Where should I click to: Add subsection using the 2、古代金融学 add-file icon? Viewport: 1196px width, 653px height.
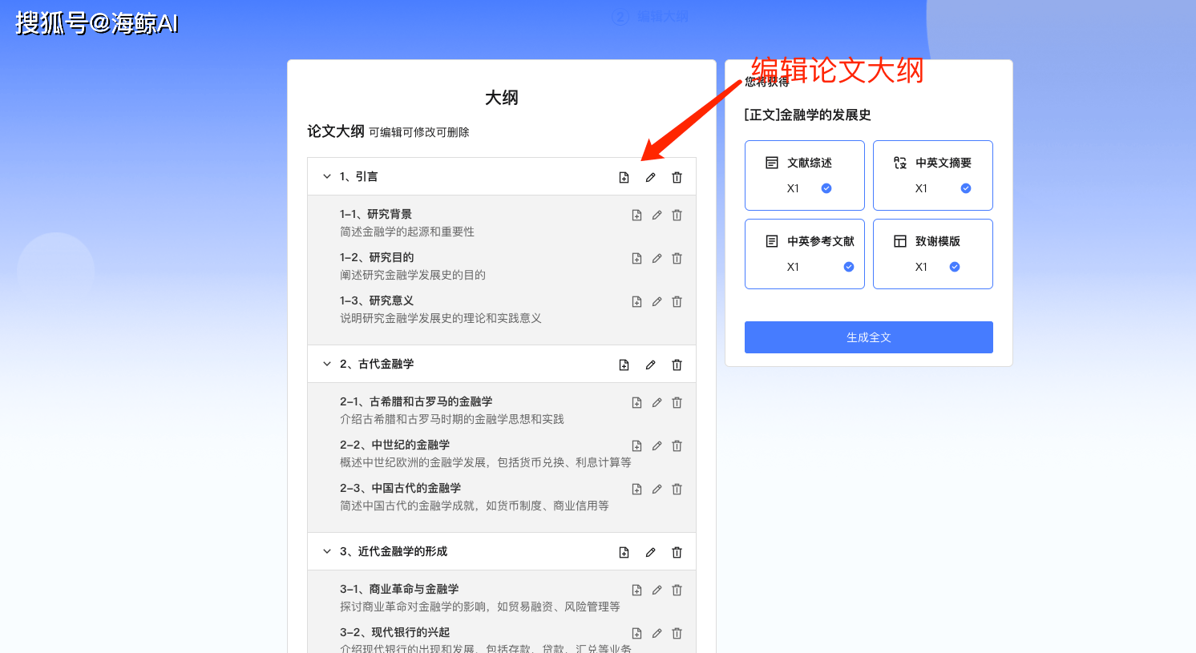(624, 365)
